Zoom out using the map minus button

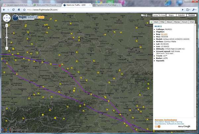tap(7, 48)
